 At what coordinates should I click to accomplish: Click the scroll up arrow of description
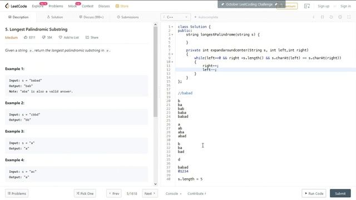coord(155,24)
